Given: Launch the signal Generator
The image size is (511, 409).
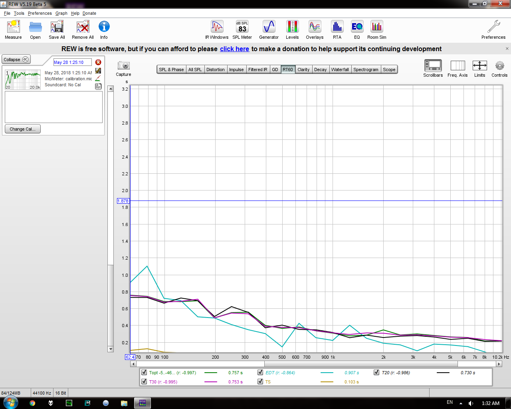Looking at the screenshot, I should 269,30.
